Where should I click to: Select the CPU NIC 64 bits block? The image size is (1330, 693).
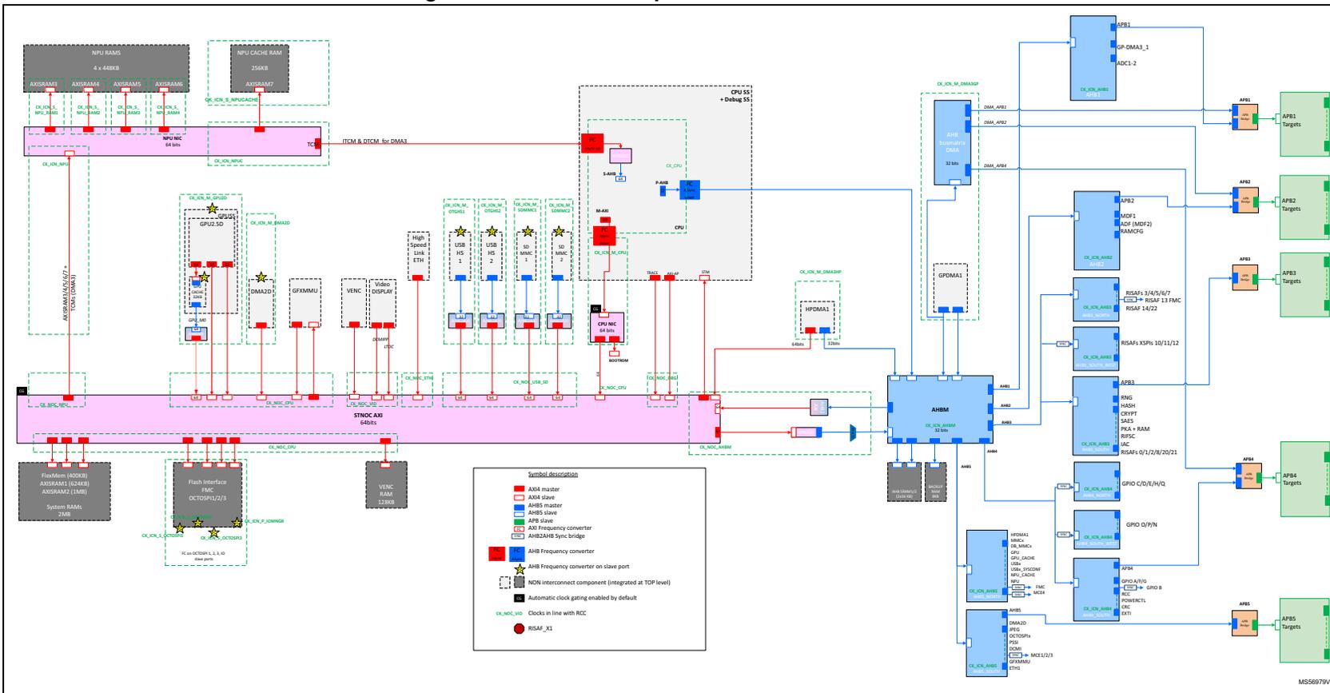click(607, 327)
